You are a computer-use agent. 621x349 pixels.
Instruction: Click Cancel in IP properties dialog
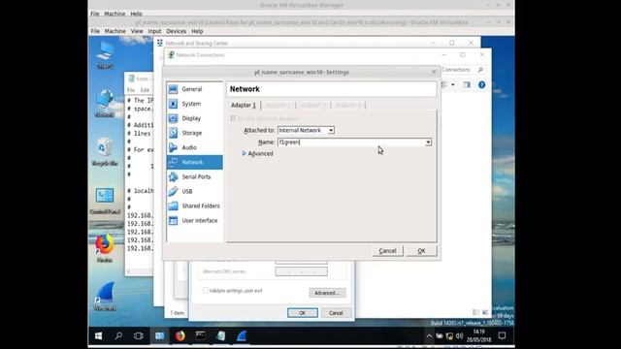tap(336, 313)
